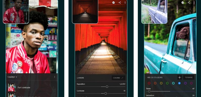Click the '1,23 EV' exposure value

pos(122,84)
